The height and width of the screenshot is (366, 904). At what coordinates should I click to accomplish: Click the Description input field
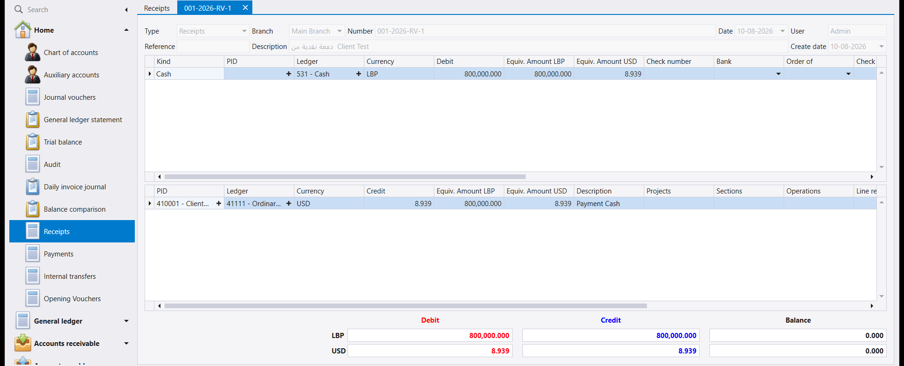pyautogui.click(x=538, y=47)
